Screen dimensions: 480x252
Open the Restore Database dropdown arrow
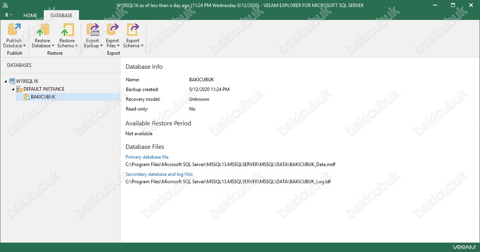[x=53, y=46]
